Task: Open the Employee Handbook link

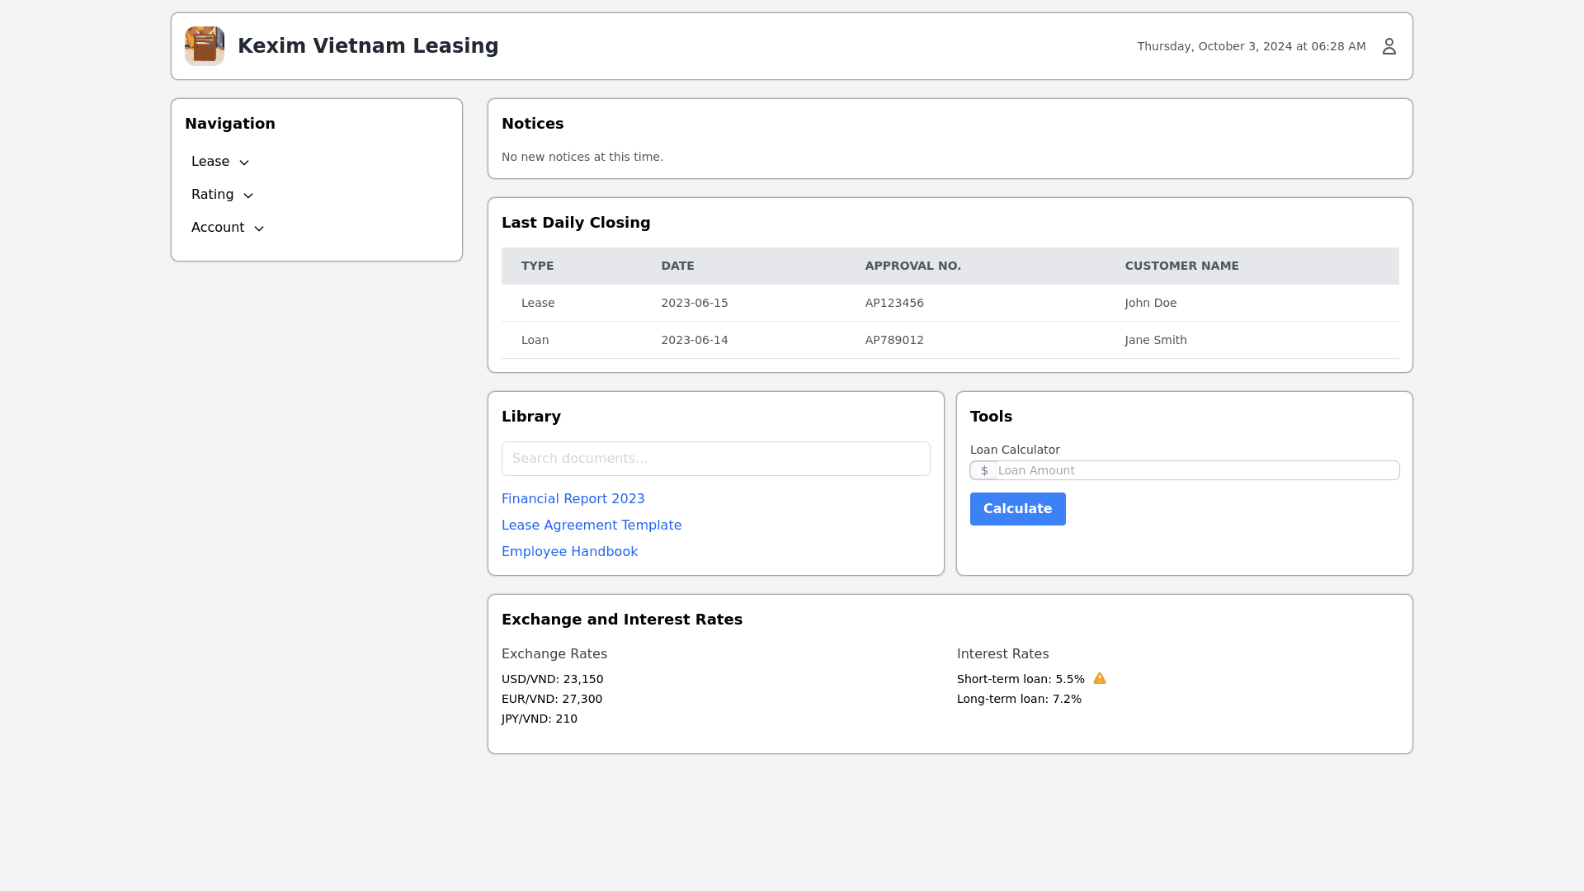Action: click(x=569, y=551)
